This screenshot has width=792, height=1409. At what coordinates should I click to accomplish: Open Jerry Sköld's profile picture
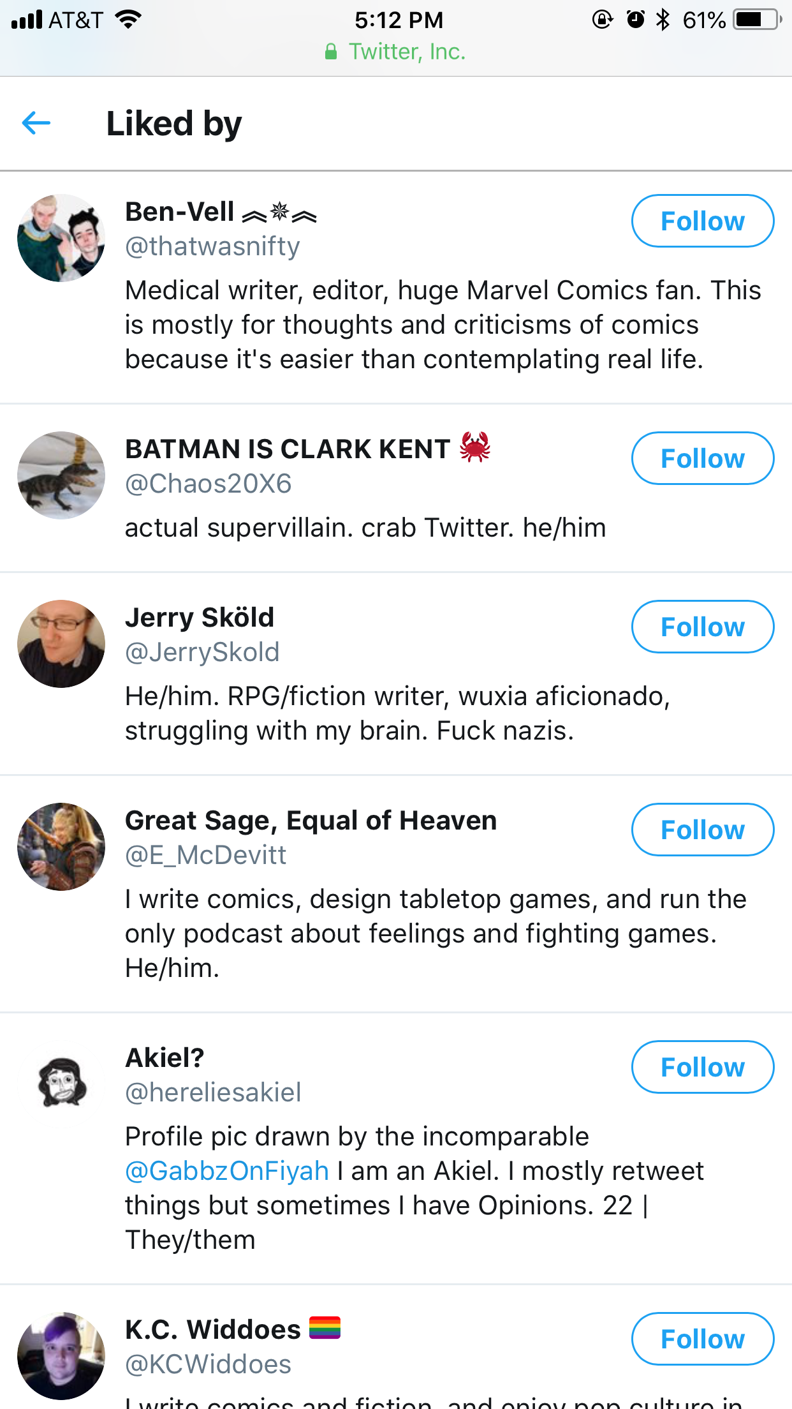[x=61, y=644]
